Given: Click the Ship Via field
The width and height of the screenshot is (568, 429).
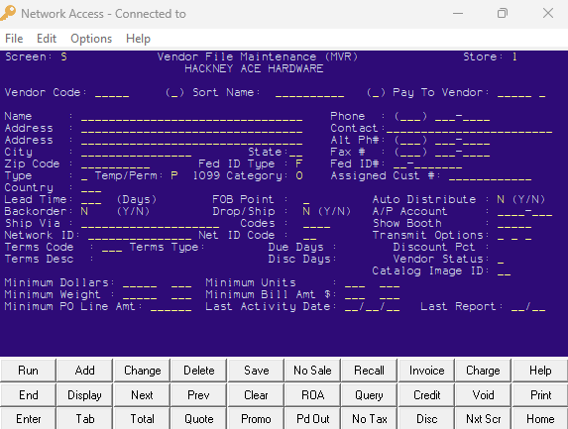Looking at the screenshot, I should coord(150,224).
